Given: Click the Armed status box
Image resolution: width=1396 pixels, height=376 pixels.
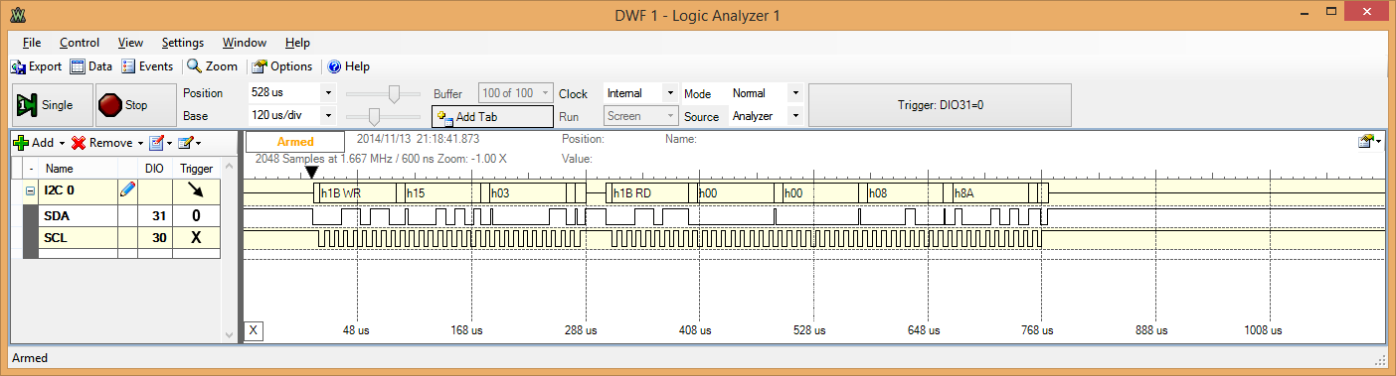Looking at the screenshot, I should (295, 142).
